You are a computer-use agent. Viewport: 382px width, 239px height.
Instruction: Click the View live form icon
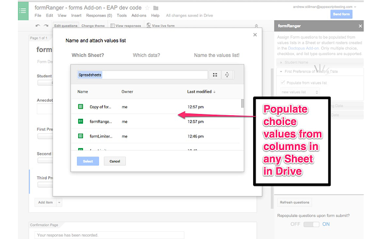(149, 25)
